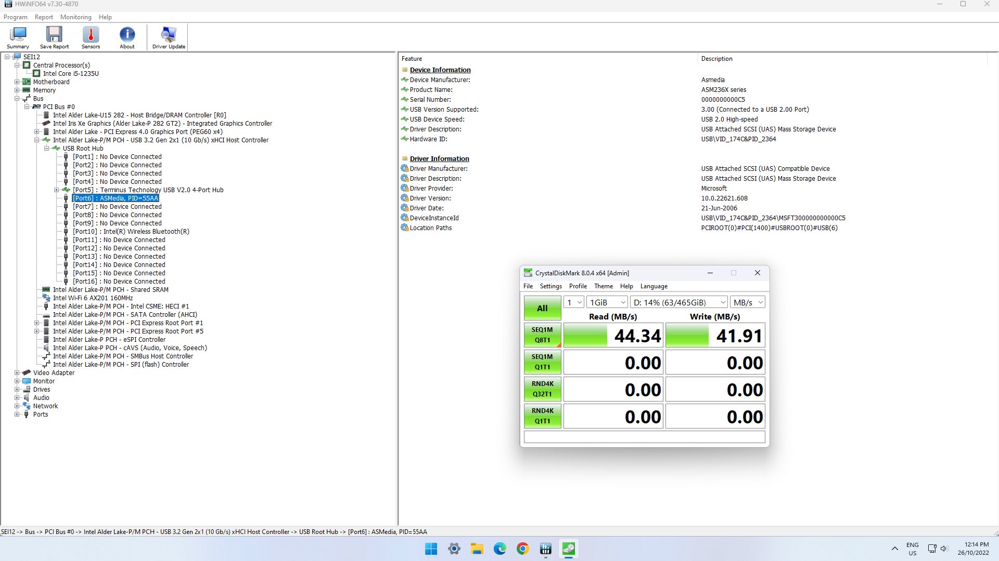999x561 pixels.
Task: Run all tests with All button
Action: (x=542, y=308)
